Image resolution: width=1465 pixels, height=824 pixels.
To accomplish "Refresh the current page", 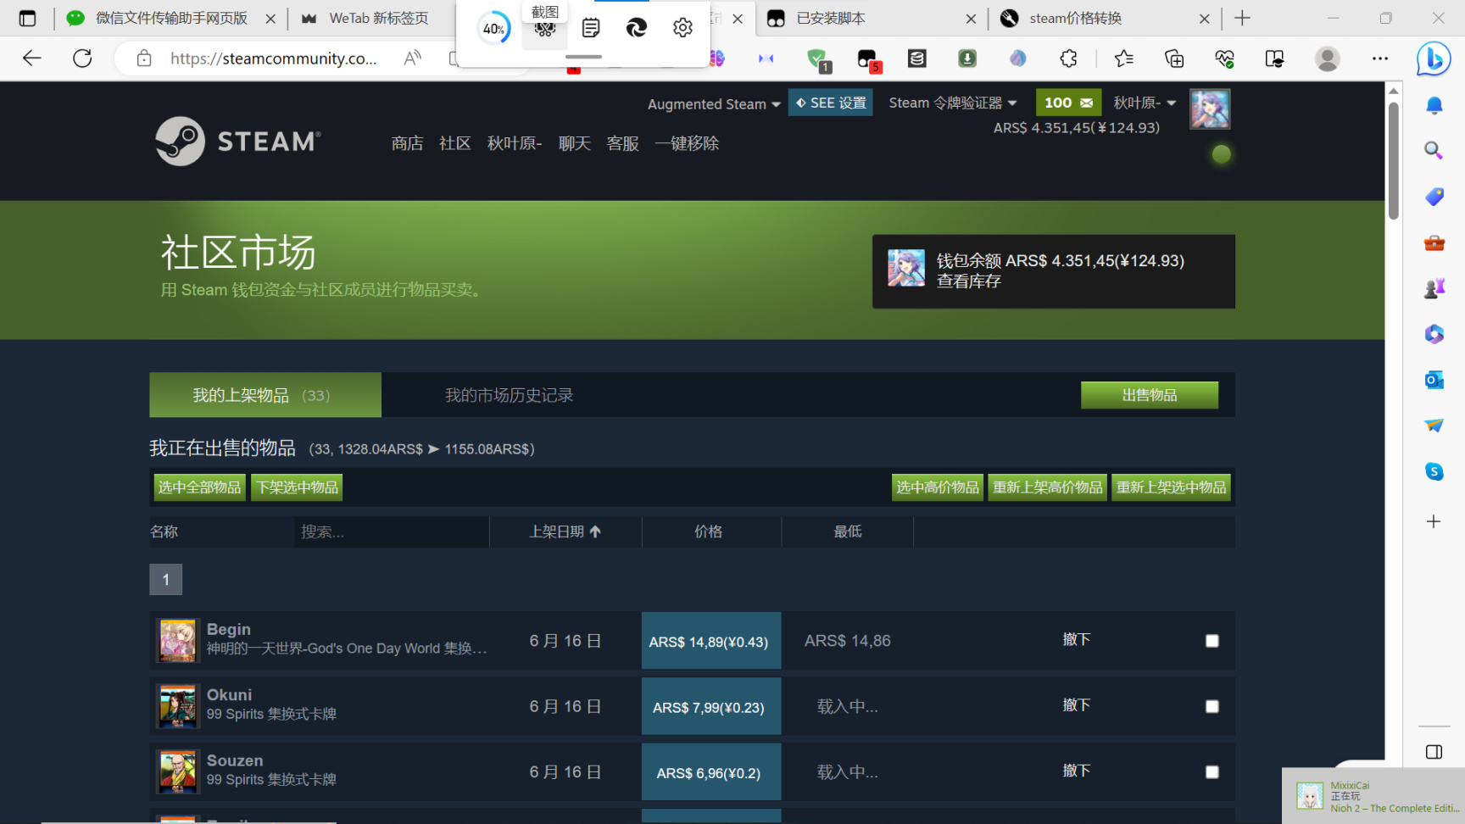I will coord(82,58).
